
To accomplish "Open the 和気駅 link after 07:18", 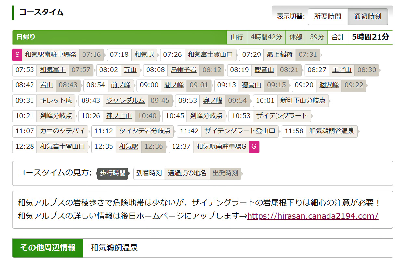I will (x=144, y=55).
